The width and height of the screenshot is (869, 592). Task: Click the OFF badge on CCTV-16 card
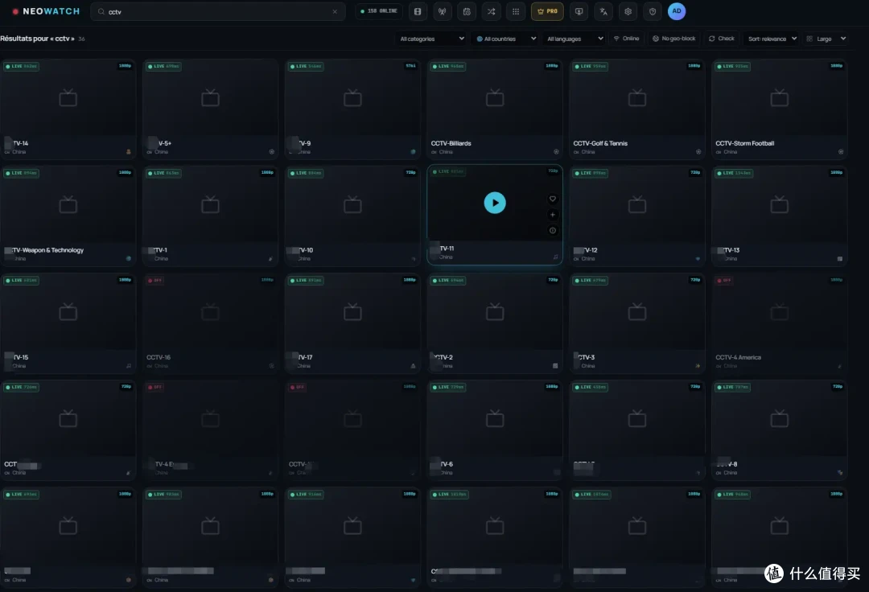[155, 280]
